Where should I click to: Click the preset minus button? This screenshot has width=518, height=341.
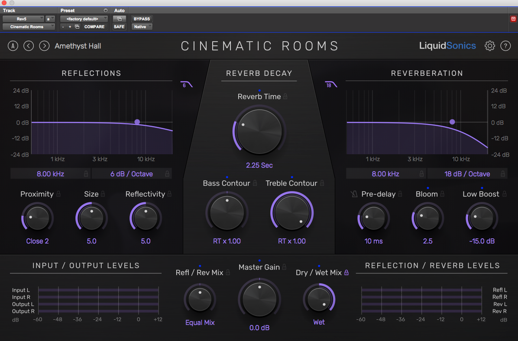[63, 27]
